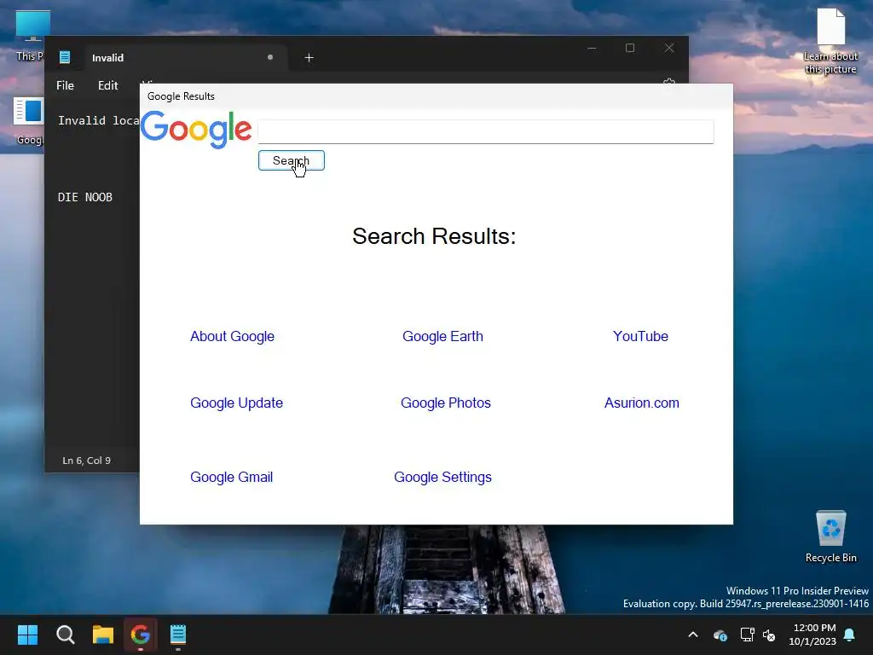Open the Google Earth link

coord(442,336)
